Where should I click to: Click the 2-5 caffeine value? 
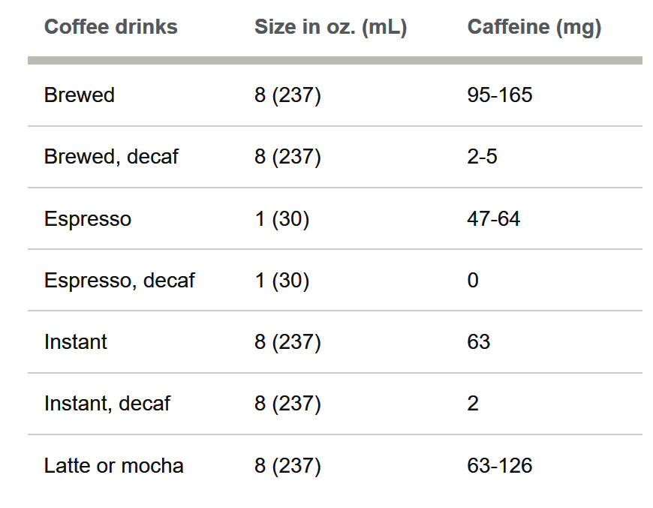pos(483,157)
